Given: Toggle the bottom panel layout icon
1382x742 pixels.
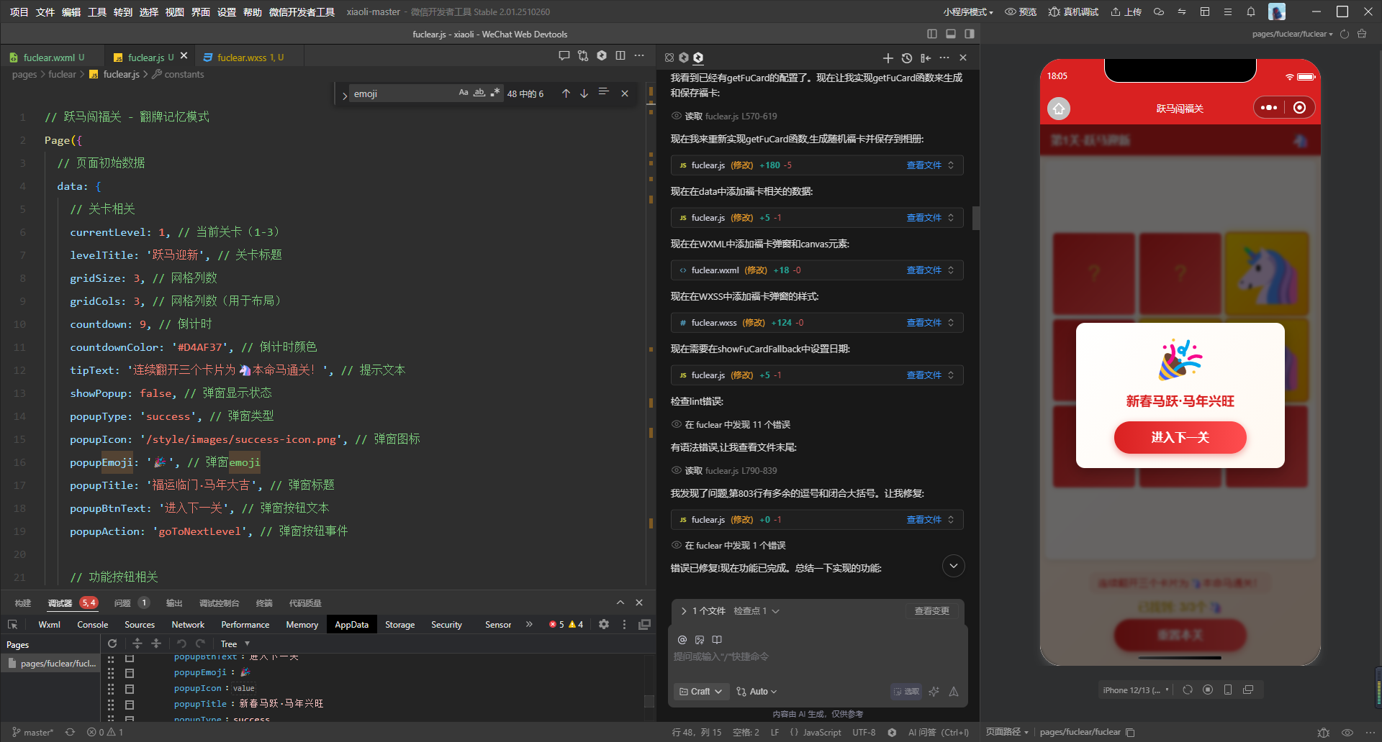Looking at the screenshot, I should (951, 34).
